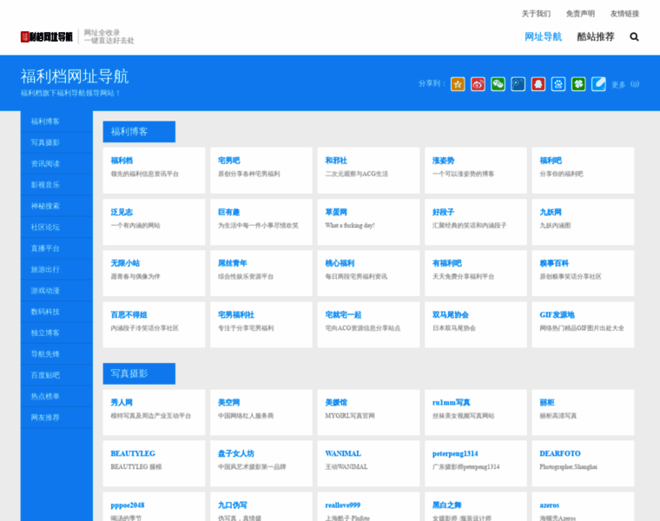
Task: Select 直播平台 sidebar category
Action: [45, 248]
